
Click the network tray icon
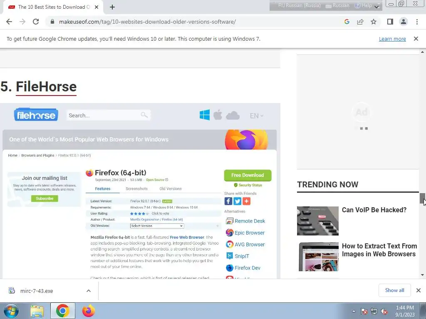[x=374, y=311]
